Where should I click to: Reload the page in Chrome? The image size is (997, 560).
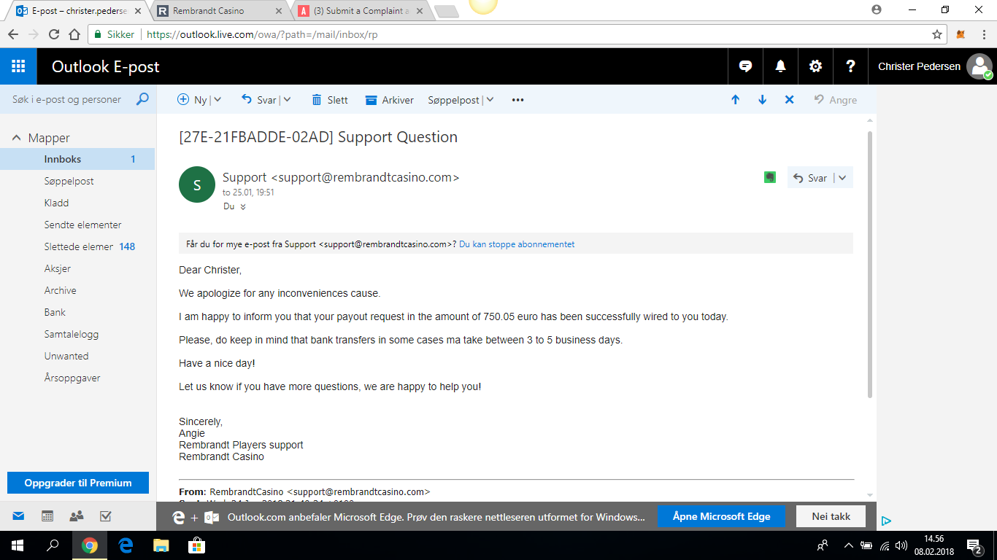point(54,34)
